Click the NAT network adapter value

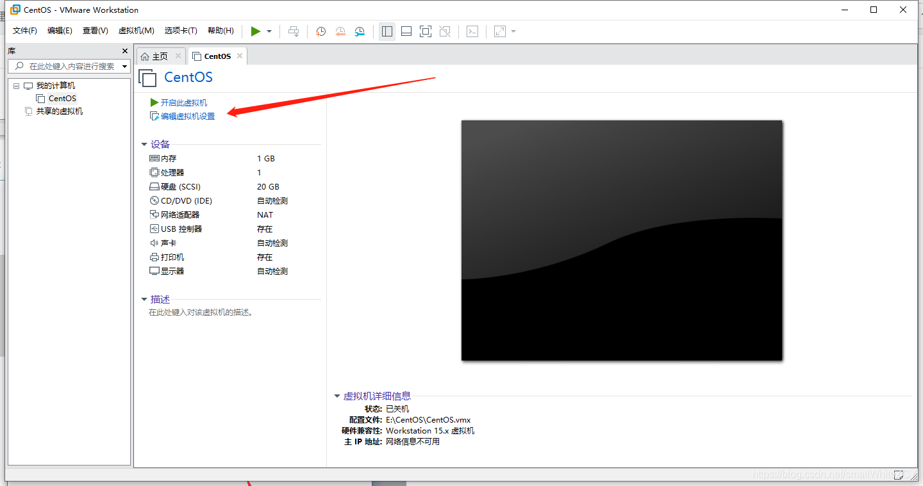[x=265, y=215]
